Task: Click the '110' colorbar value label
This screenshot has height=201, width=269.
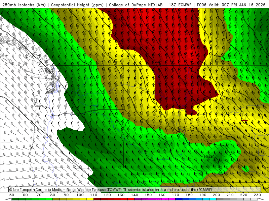Action: point(94,195)
